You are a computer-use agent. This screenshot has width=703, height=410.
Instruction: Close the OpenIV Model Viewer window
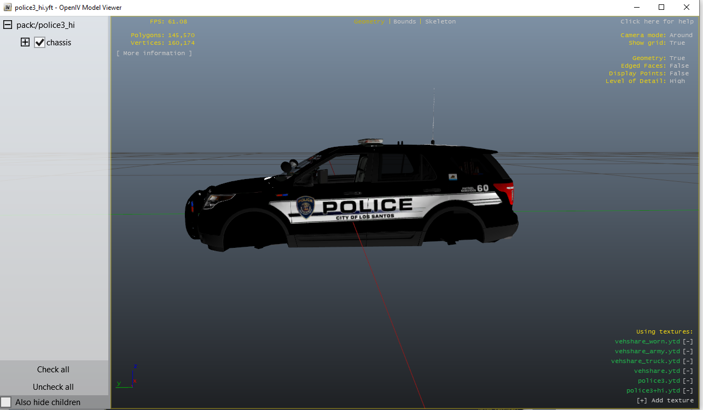coord(687,8)
